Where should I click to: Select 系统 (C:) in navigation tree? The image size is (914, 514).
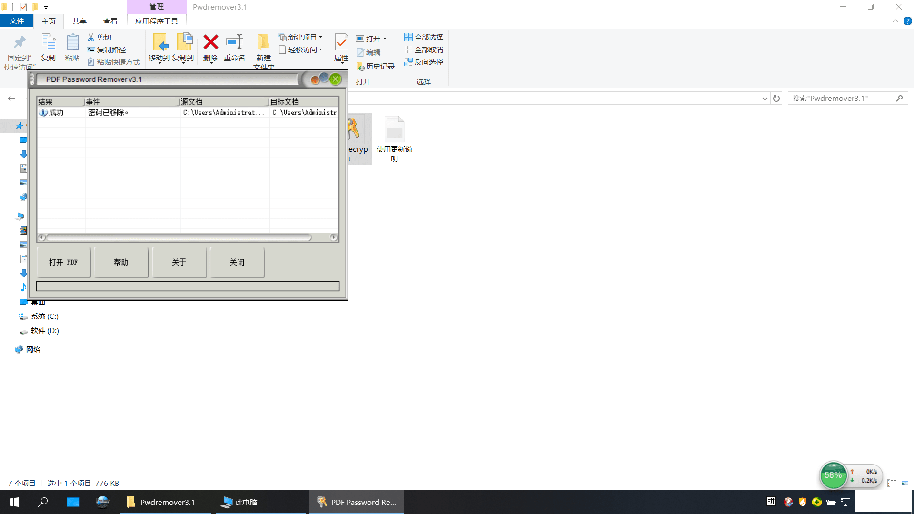coord(44,316)
